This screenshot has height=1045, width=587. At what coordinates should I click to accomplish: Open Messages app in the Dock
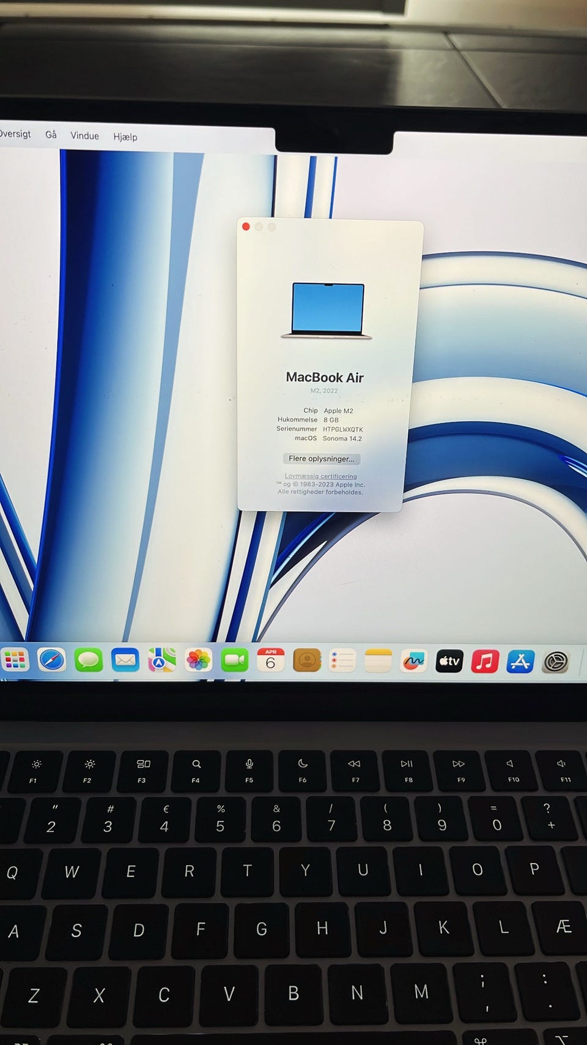(x=89, y=660)
